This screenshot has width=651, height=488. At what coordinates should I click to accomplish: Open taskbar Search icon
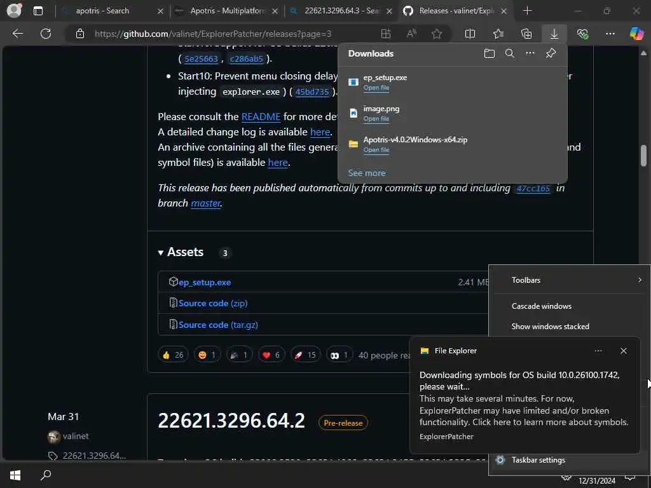point(46,475)
